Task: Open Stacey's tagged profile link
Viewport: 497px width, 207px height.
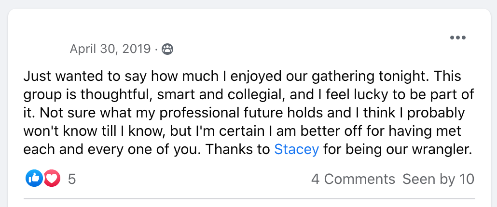Action: 296,149
